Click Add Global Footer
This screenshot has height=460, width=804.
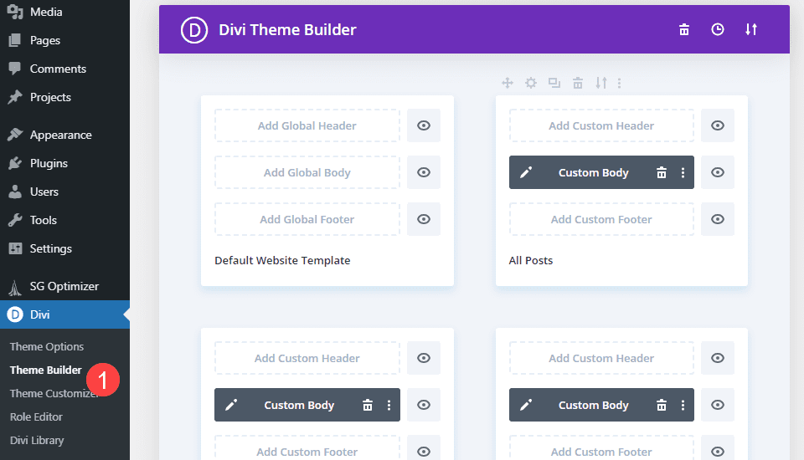[307, 219]
